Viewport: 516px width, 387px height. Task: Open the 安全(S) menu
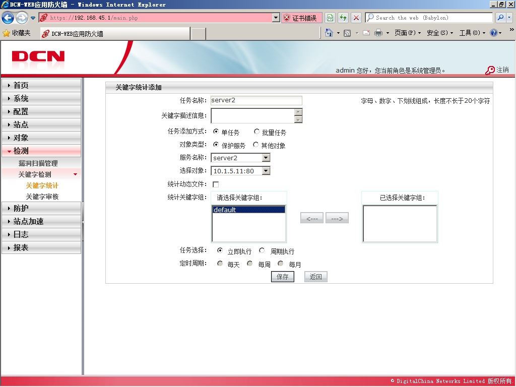440,33
